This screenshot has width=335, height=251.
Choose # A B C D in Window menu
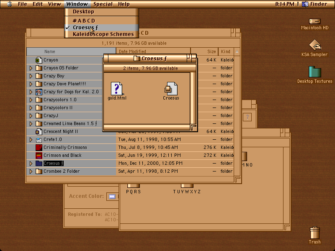(x=101, y=20)
